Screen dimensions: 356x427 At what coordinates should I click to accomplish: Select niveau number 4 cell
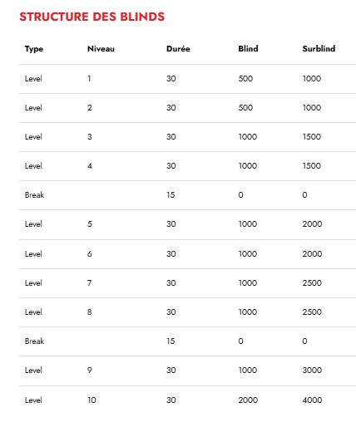[90, 166]
